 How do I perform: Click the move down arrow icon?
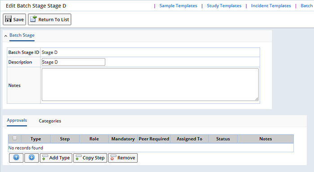tap(31, 158)
